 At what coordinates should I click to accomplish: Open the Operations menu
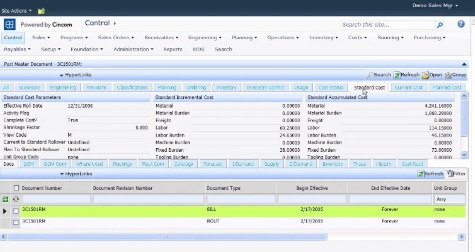coord(283,38)
